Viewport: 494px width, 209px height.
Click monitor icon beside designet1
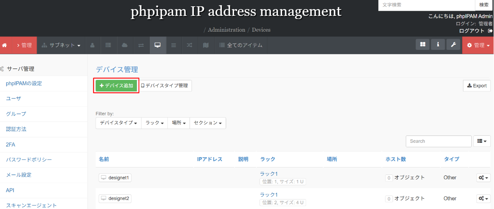click(104, 178)
